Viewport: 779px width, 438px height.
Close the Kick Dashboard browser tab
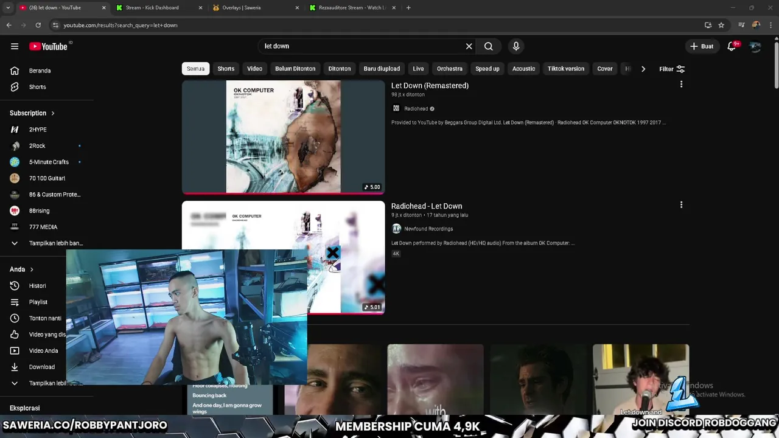click(x=201, y=8)
